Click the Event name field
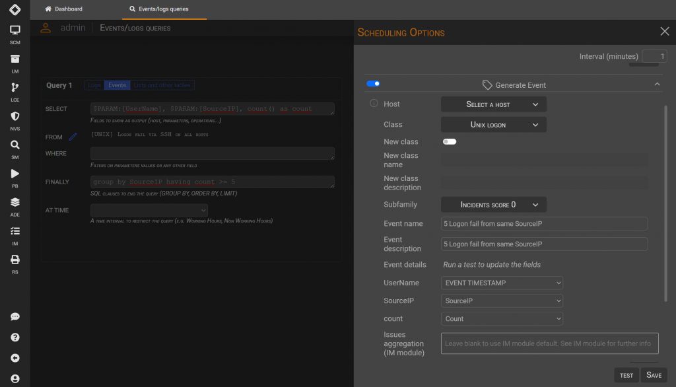 tap(544, 223)
